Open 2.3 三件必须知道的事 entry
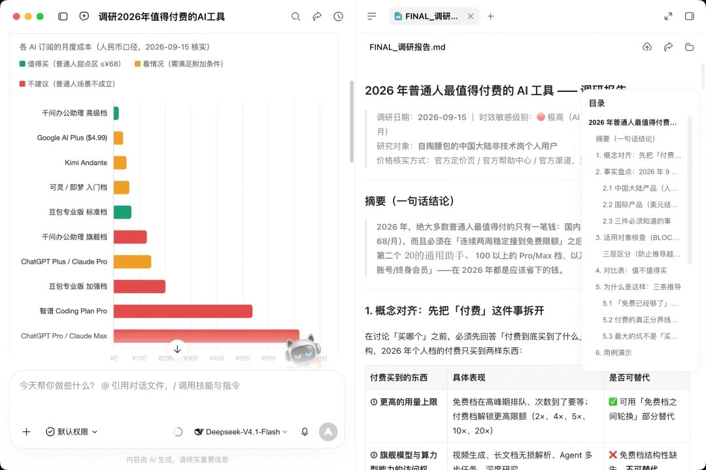The image size is (706, 470). click(x=637, y=221)
